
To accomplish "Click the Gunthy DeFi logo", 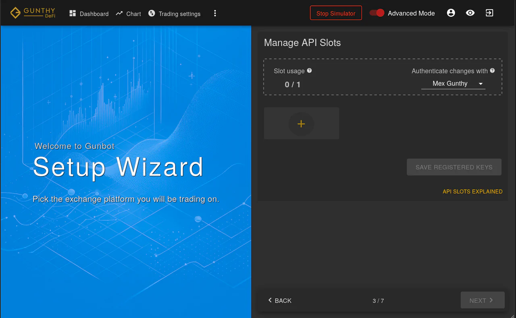I will [x=33, y=13].
